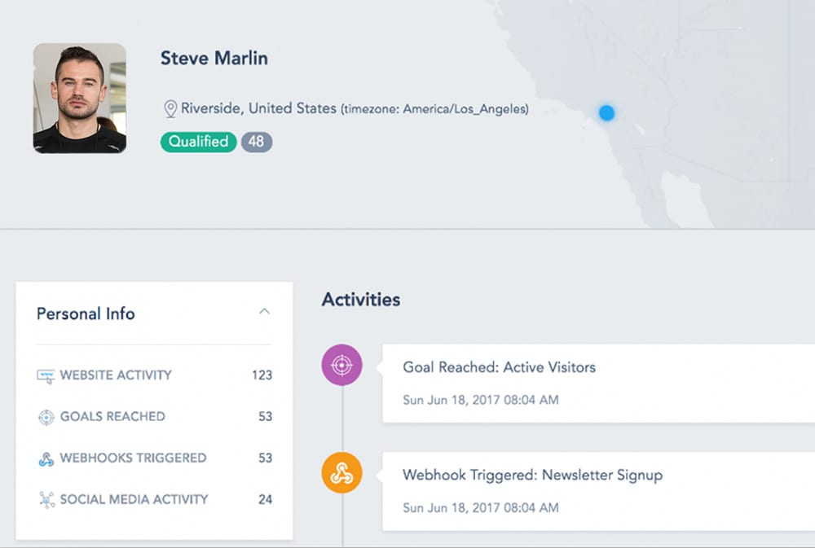
Task: Open the Goal Reached: Active Visitors activity
Action: [499, 367]
